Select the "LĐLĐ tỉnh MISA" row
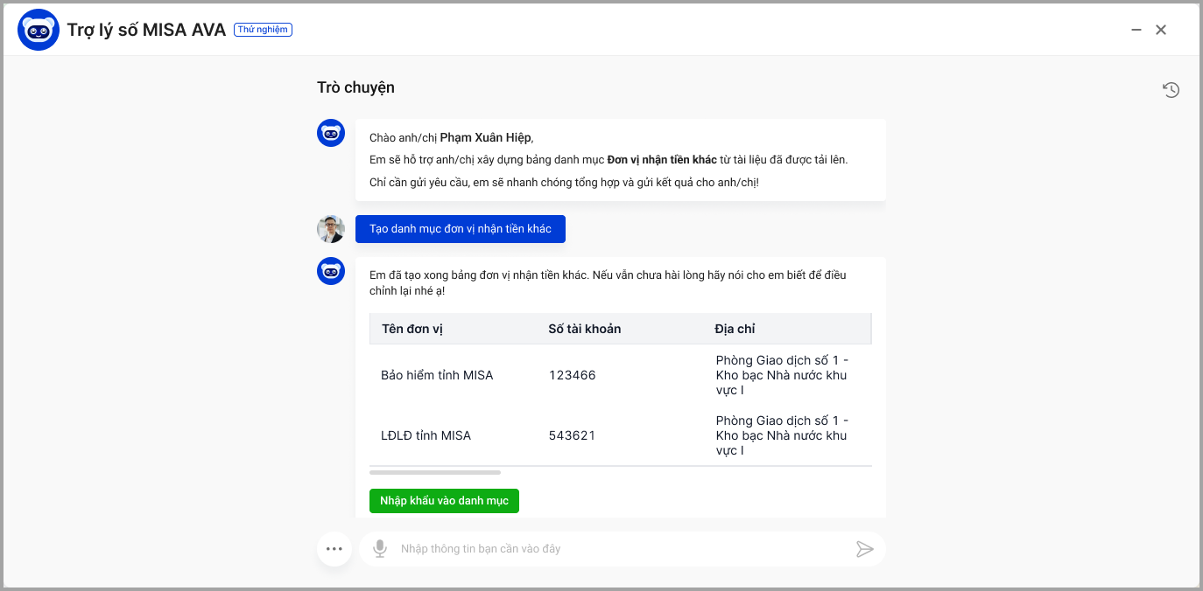This screenshot has height=591, width=1203. [x=426, y=435]
